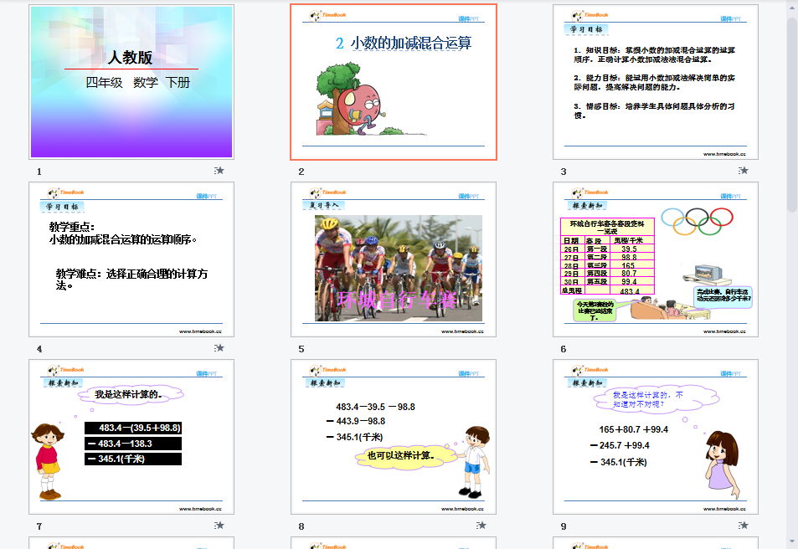This screenshot has height=549, width=798.
Task: Select the 教学重点 slide thumbnail
Action: pyautogui.click(x=131, y=259)
